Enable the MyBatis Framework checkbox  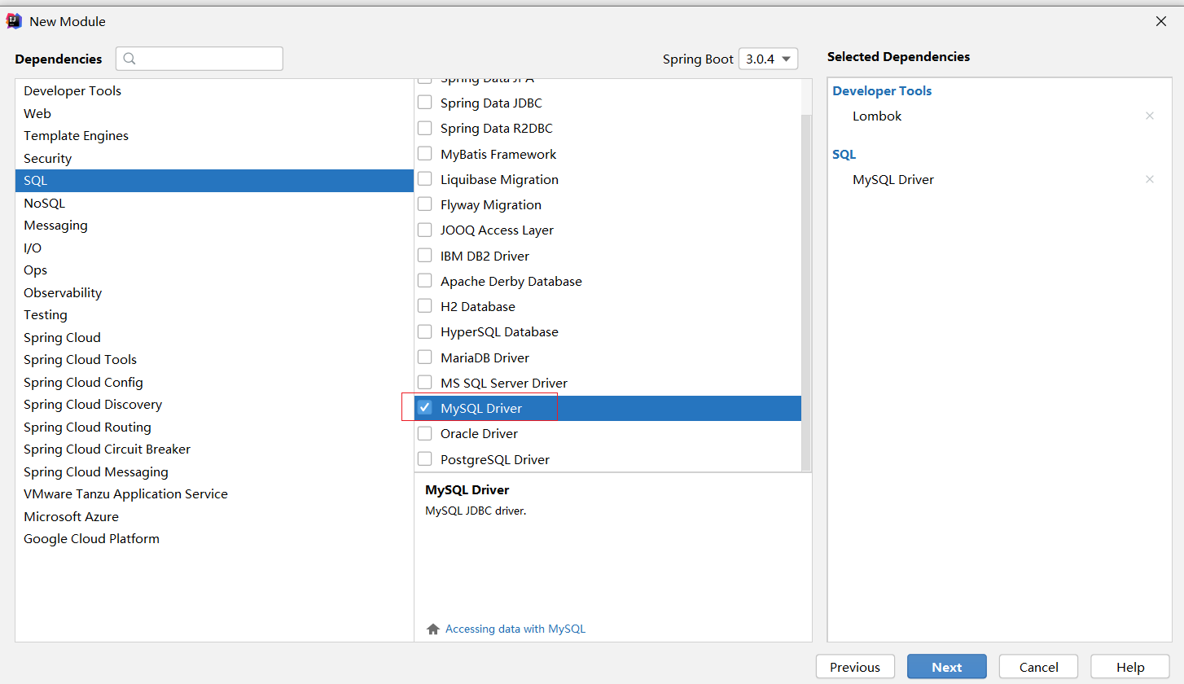click(x=424, y=154)
